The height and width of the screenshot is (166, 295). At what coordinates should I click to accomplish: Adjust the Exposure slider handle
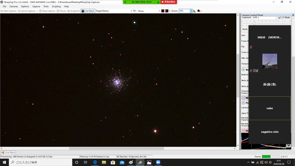tap(254, 23)
